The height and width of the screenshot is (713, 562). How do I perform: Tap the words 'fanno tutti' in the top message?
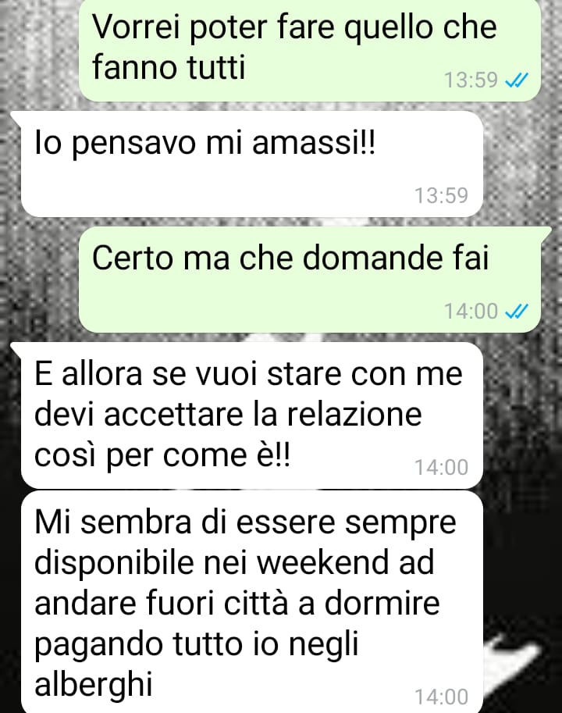click(169, 67)
